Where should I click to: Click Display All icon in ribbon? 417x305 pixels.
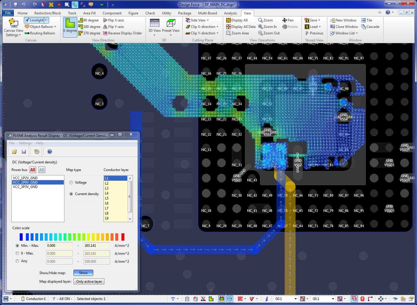tap(228, 20)
